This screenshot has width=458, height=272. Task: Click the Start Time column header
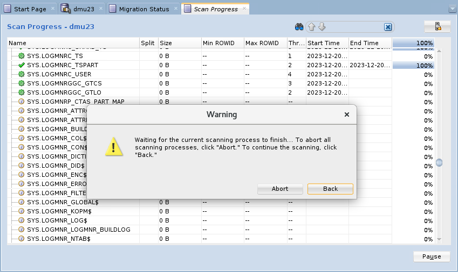[327, 43]
